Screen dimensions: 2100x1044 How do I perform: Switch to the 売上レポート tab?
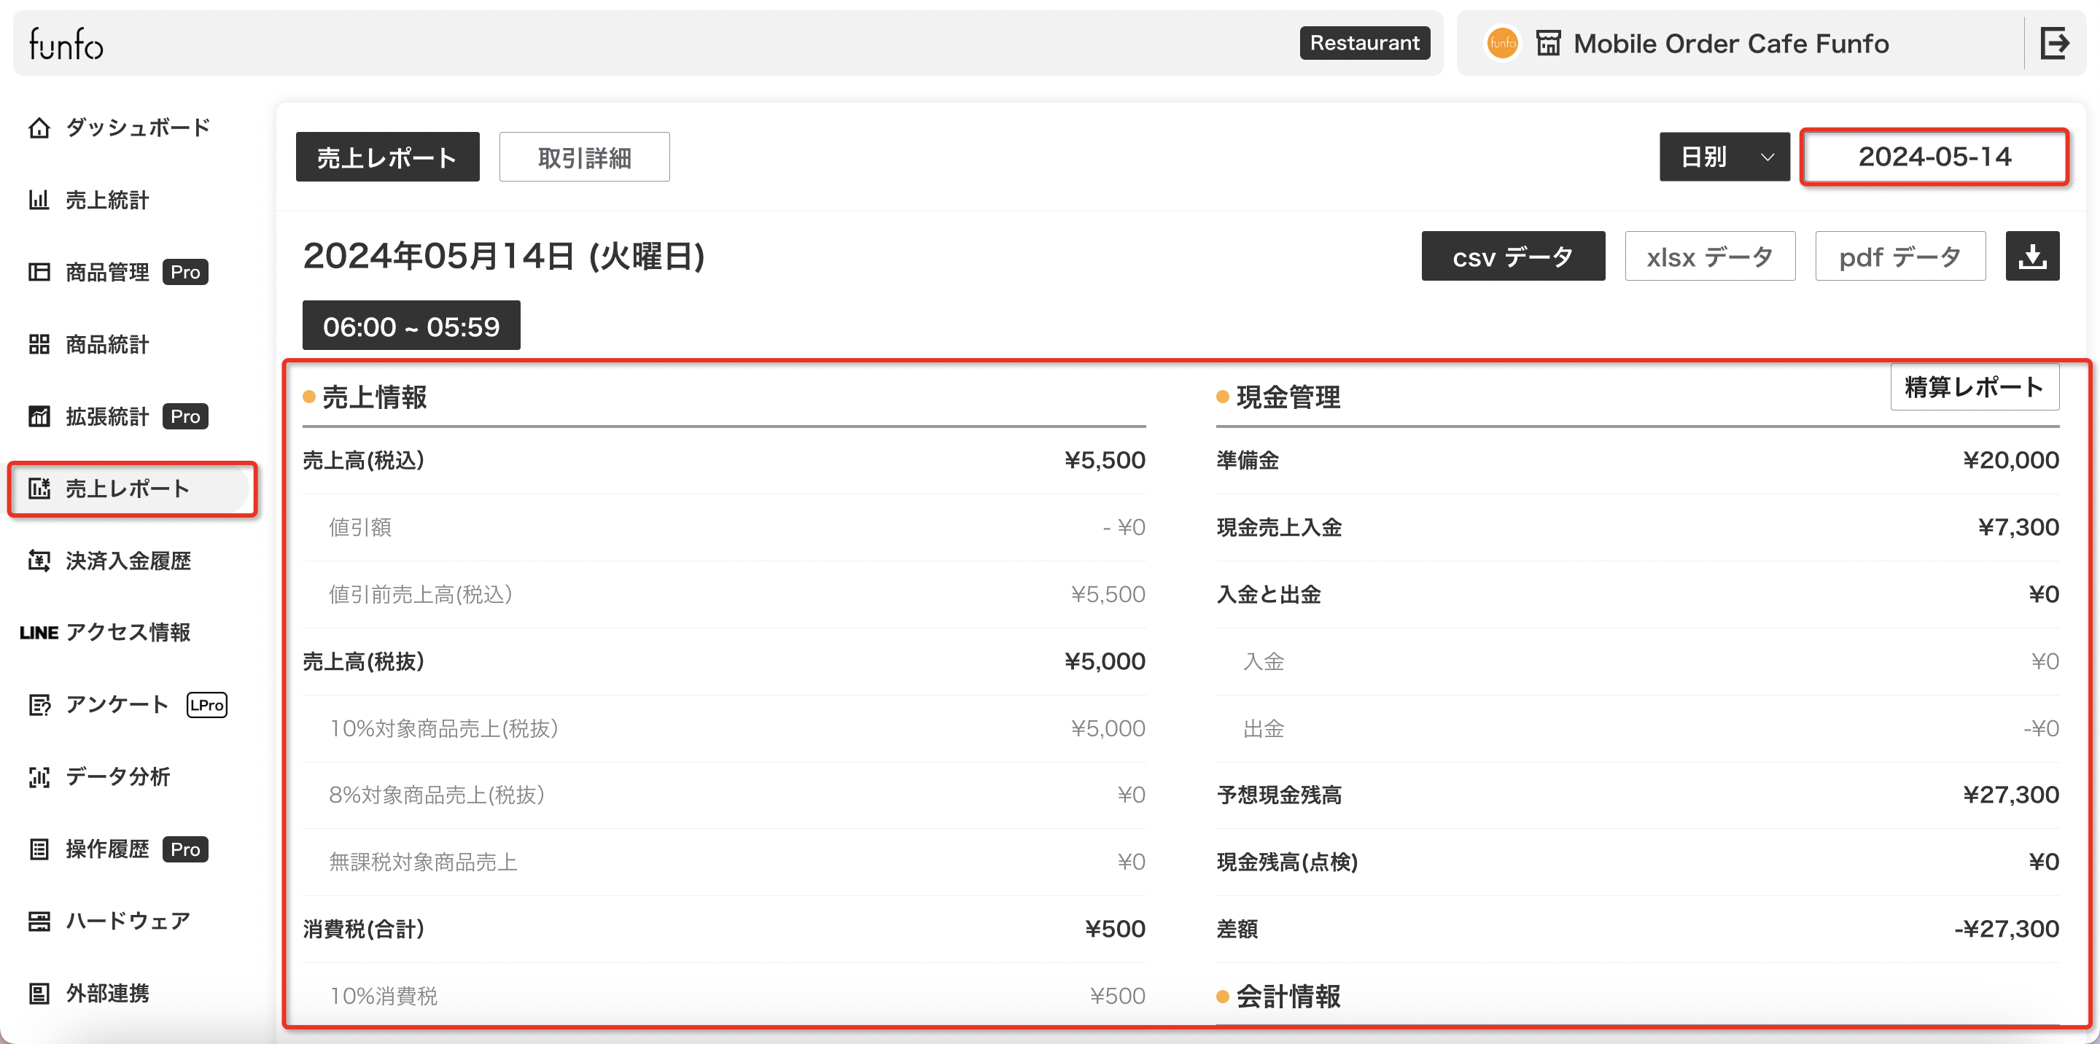pyautogui.click(x=387, y=157)
